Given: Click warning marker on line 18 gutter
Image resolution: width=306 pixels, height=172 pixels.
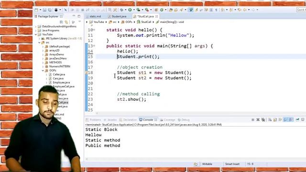Looking at the screenshot, I should [x=86, y=73].
